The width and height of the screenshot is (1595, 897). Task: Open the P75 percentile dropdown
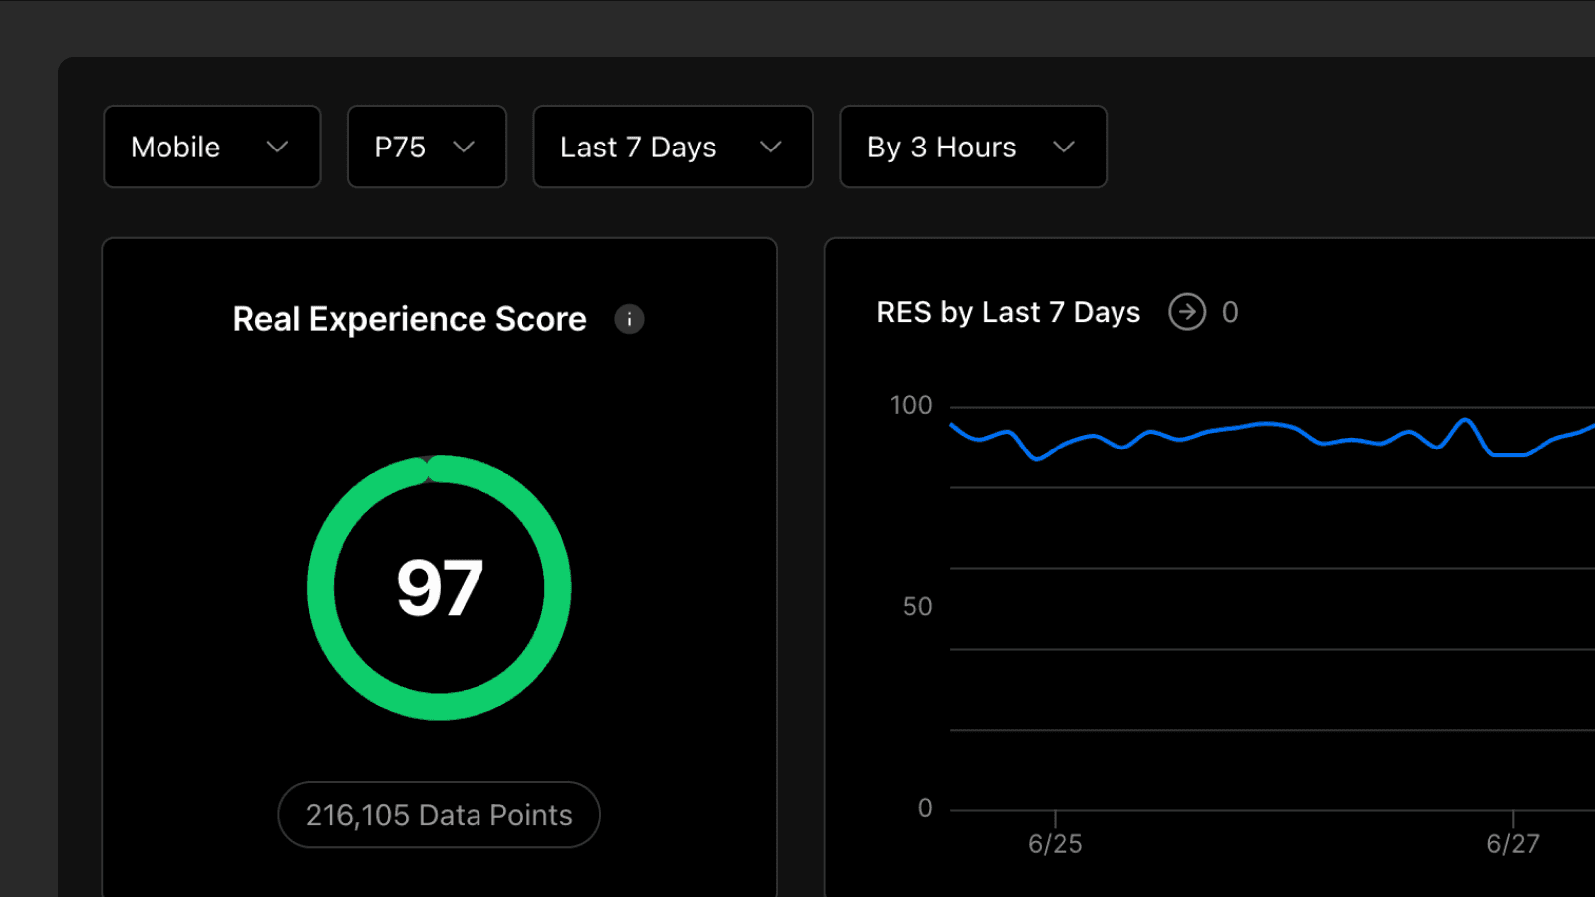point(426,147)
